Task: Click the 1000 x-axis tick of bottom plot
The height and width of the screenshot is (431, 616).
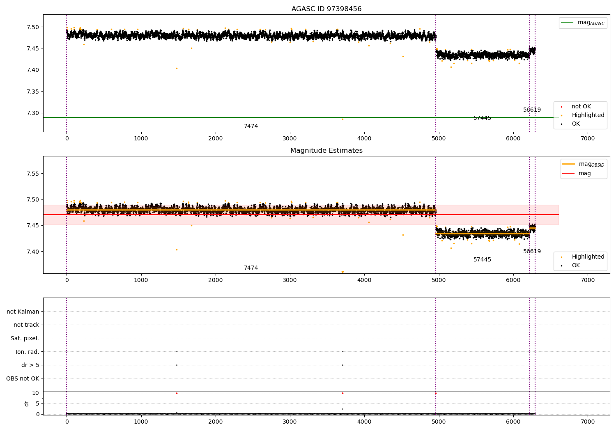Action: [x=141, y=422]
